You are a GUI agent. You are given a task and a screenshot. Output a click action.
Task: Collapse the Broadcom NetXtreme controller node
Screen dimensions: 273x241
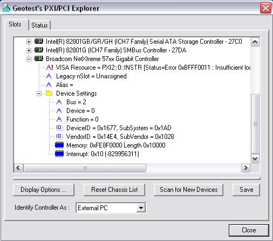[x=29, y=59]
